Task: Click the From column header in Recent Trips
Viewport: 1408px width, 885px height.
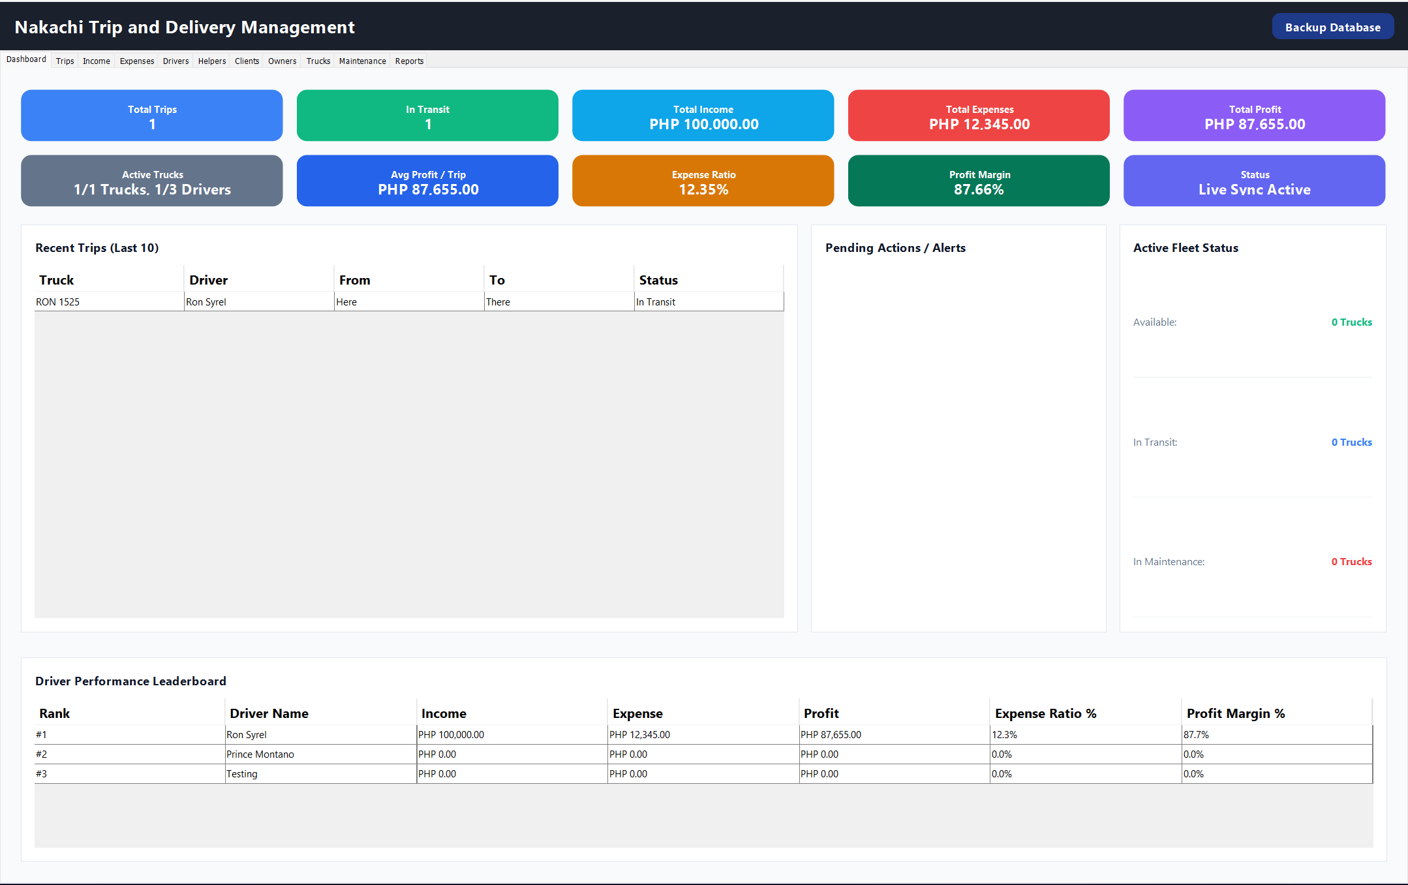Action: point(409,280)
